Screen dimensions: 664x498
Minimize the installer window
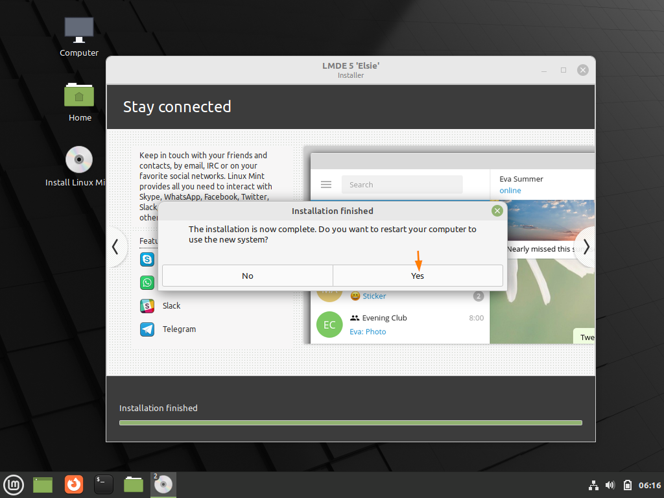tap(544, 70)
